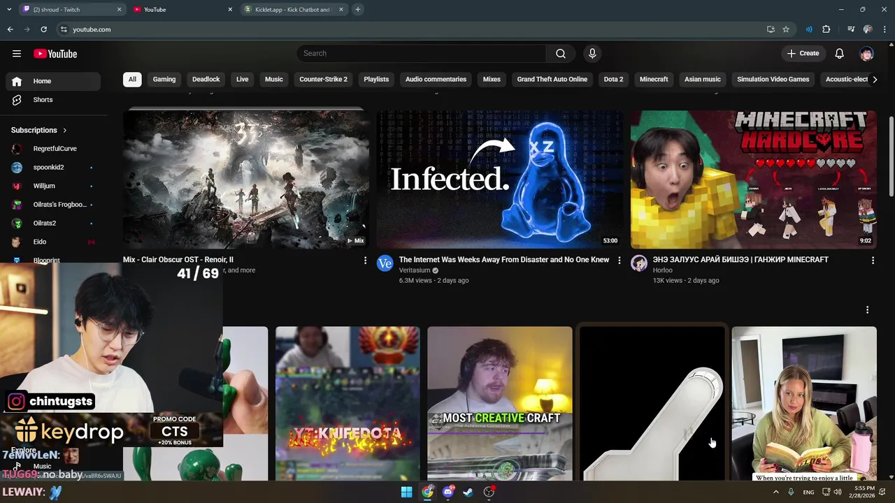Go back in browser history
The width and height of the screenshot is (895, 503).
click(x=10, y=29)
